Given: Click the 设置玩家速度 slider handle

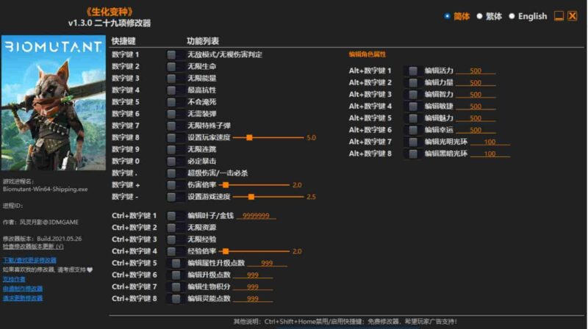Looking at the screenshot, I should click(249, 137).
